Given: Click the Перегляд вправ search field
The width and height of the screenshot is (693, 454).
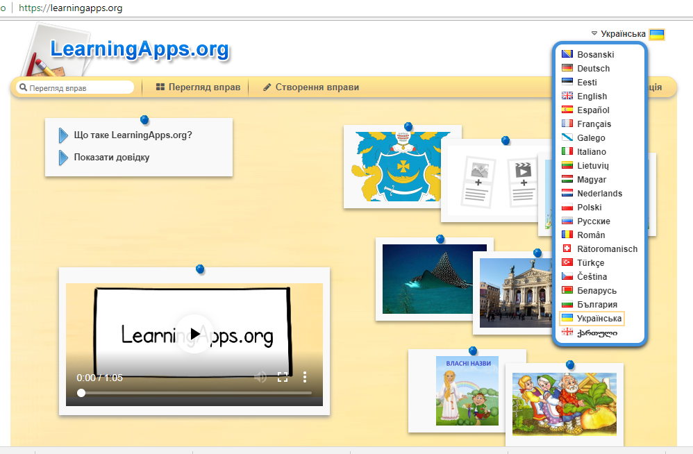Looking at the screenshot, I should (75, 87).
